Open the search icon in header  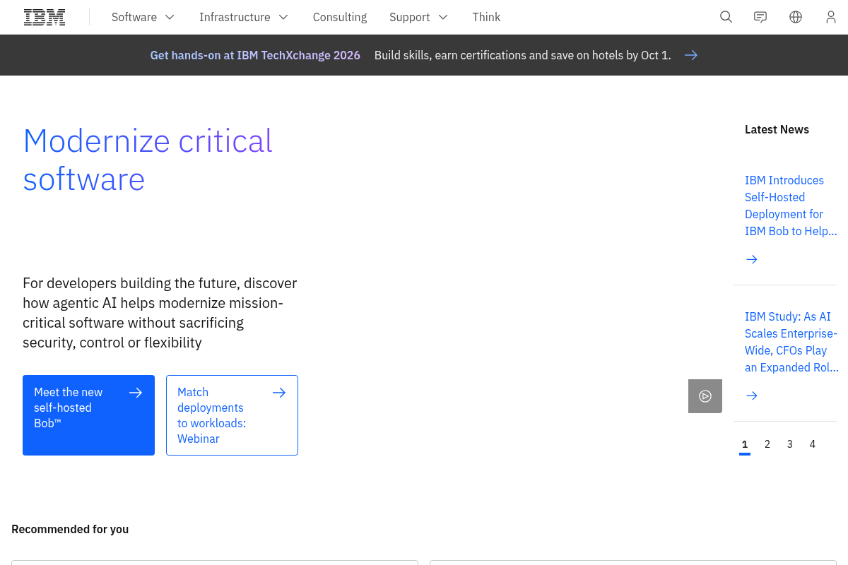coord(726,17)
